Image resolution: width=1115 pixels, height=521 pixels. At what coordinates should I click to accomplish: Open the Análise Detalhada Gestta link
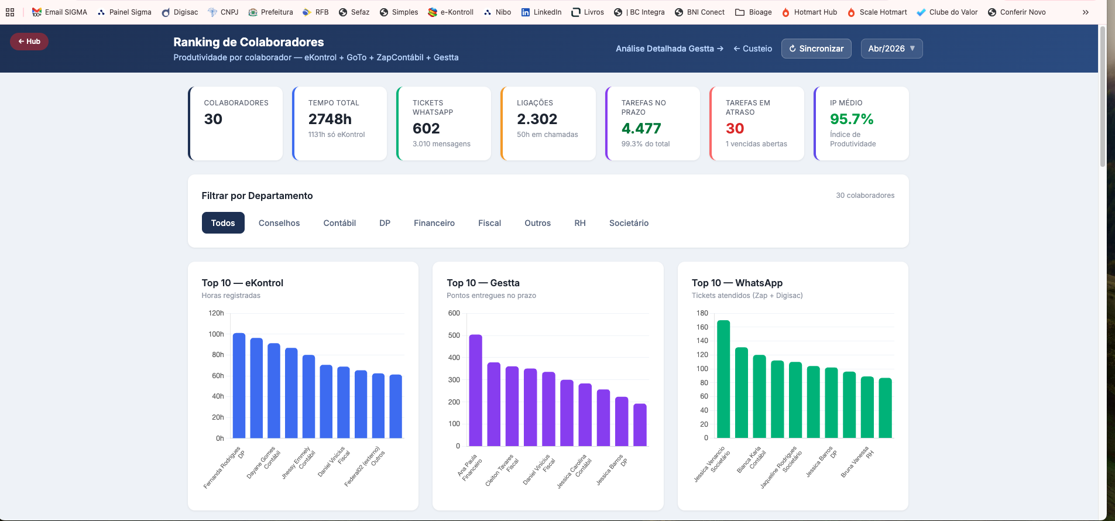click(670, 49)
